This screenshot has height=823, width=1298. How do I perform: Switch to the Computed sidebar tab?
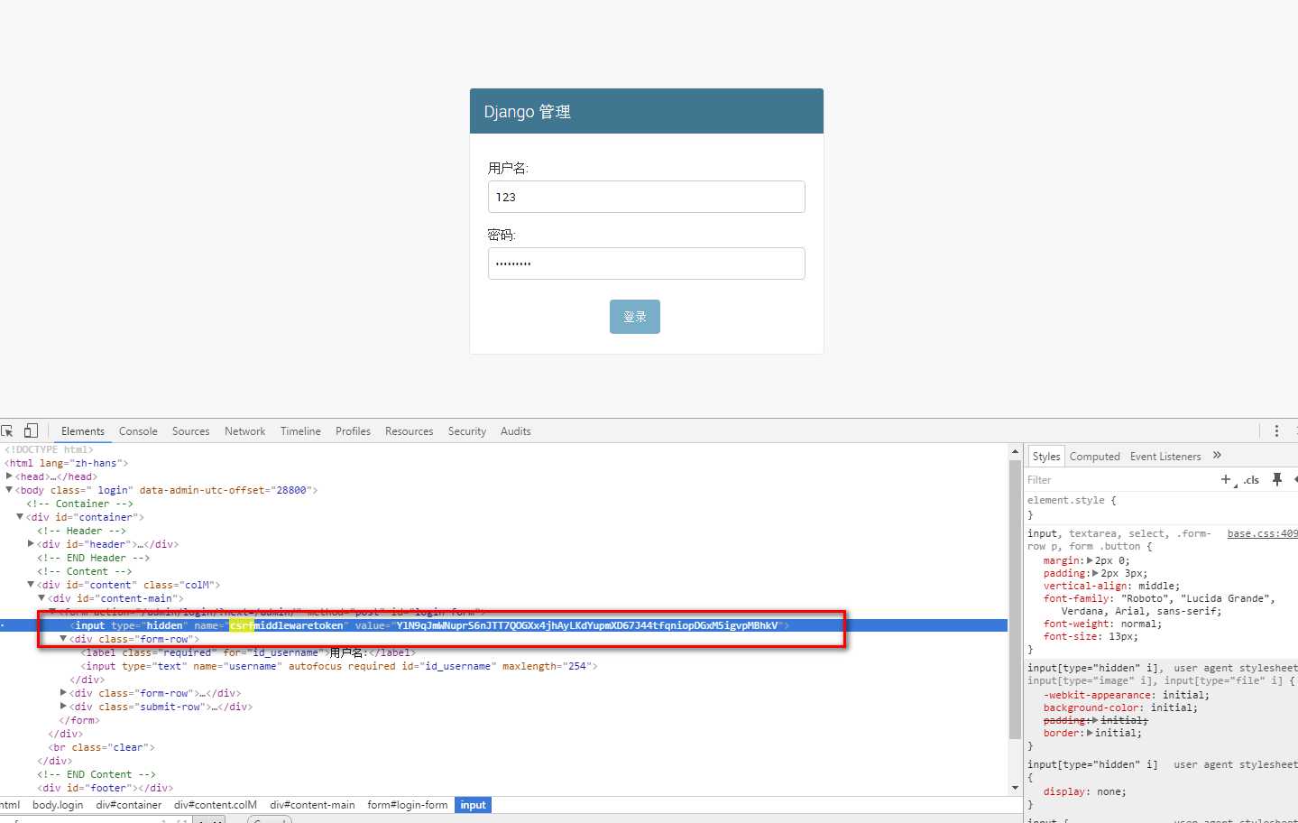pos(1094,457)
